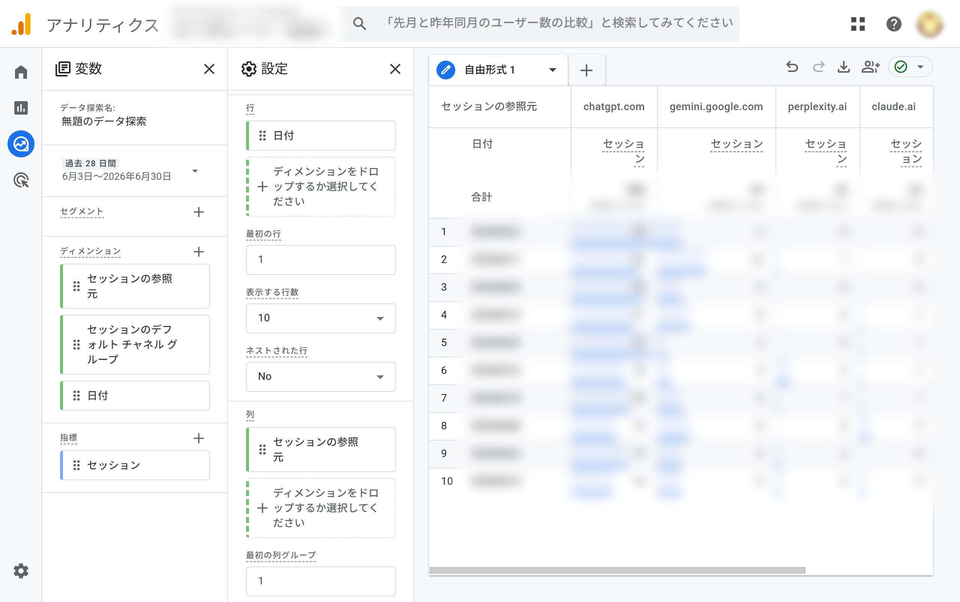Open the Home icon in left sidebar
The height and width of the screenshot is (602, 960).
click(x=21, y=72)
